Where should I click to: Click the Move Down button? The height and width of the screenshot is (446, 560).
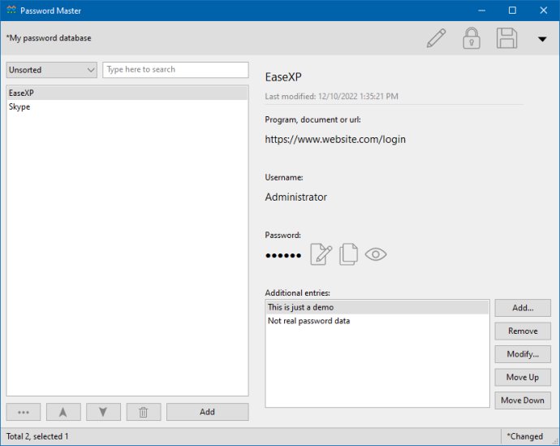523,401
